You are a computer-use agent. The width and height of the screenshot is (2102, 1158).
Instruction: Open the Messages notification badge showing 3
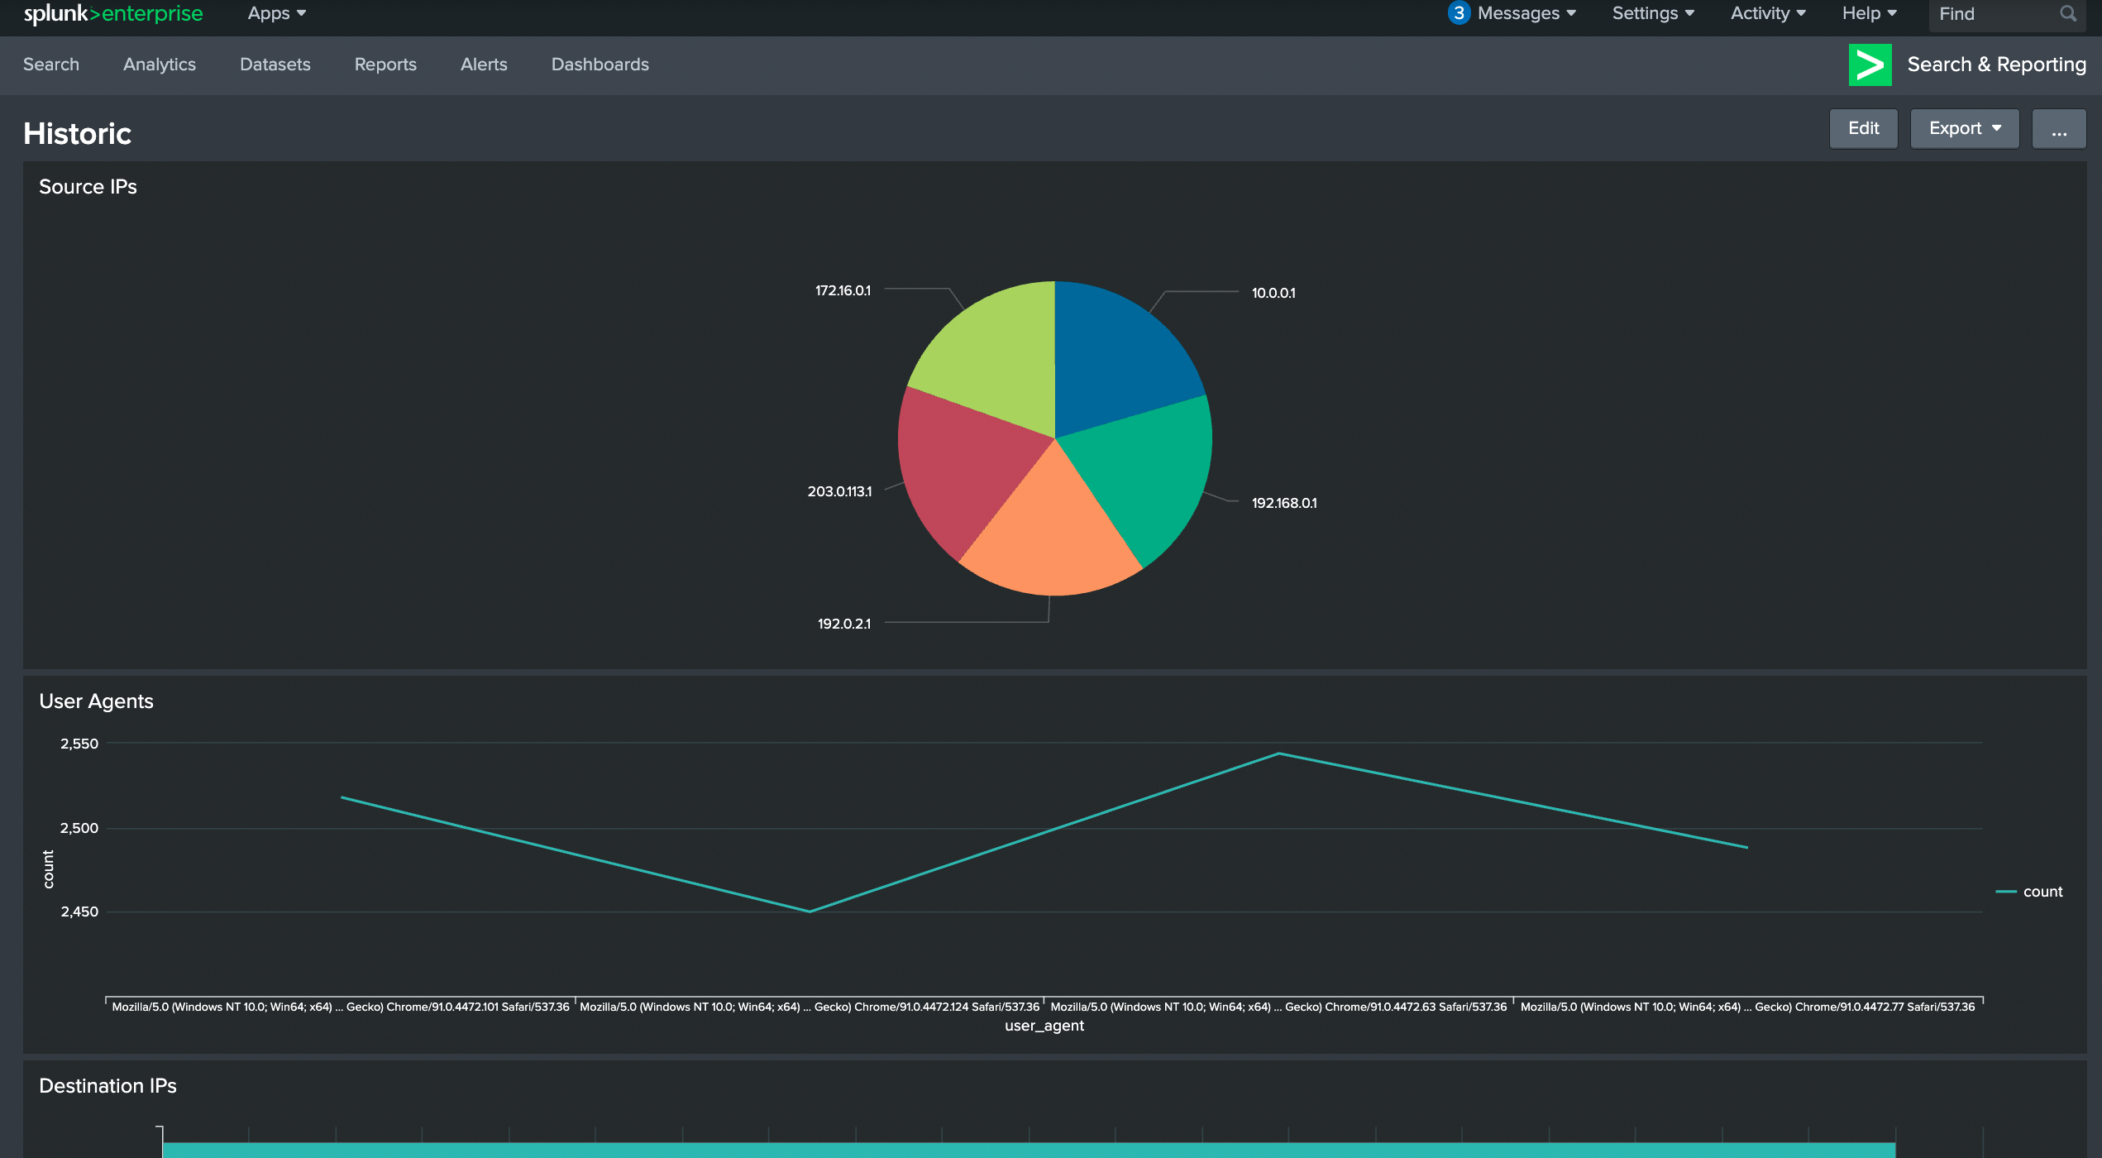point(1459,13)
